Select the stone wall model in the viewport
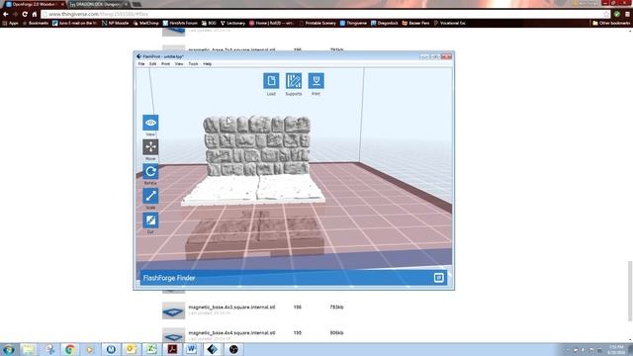633x356 pixels. coord(257,147)
